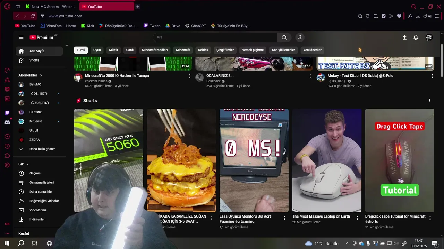
Task: Open options for Dragclick Tape short
Action: (x=430, y=218)
